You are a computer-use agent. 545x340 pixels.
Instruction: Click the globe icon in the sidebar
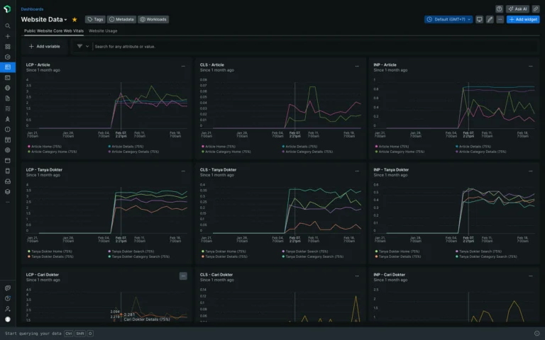[8, 88]
